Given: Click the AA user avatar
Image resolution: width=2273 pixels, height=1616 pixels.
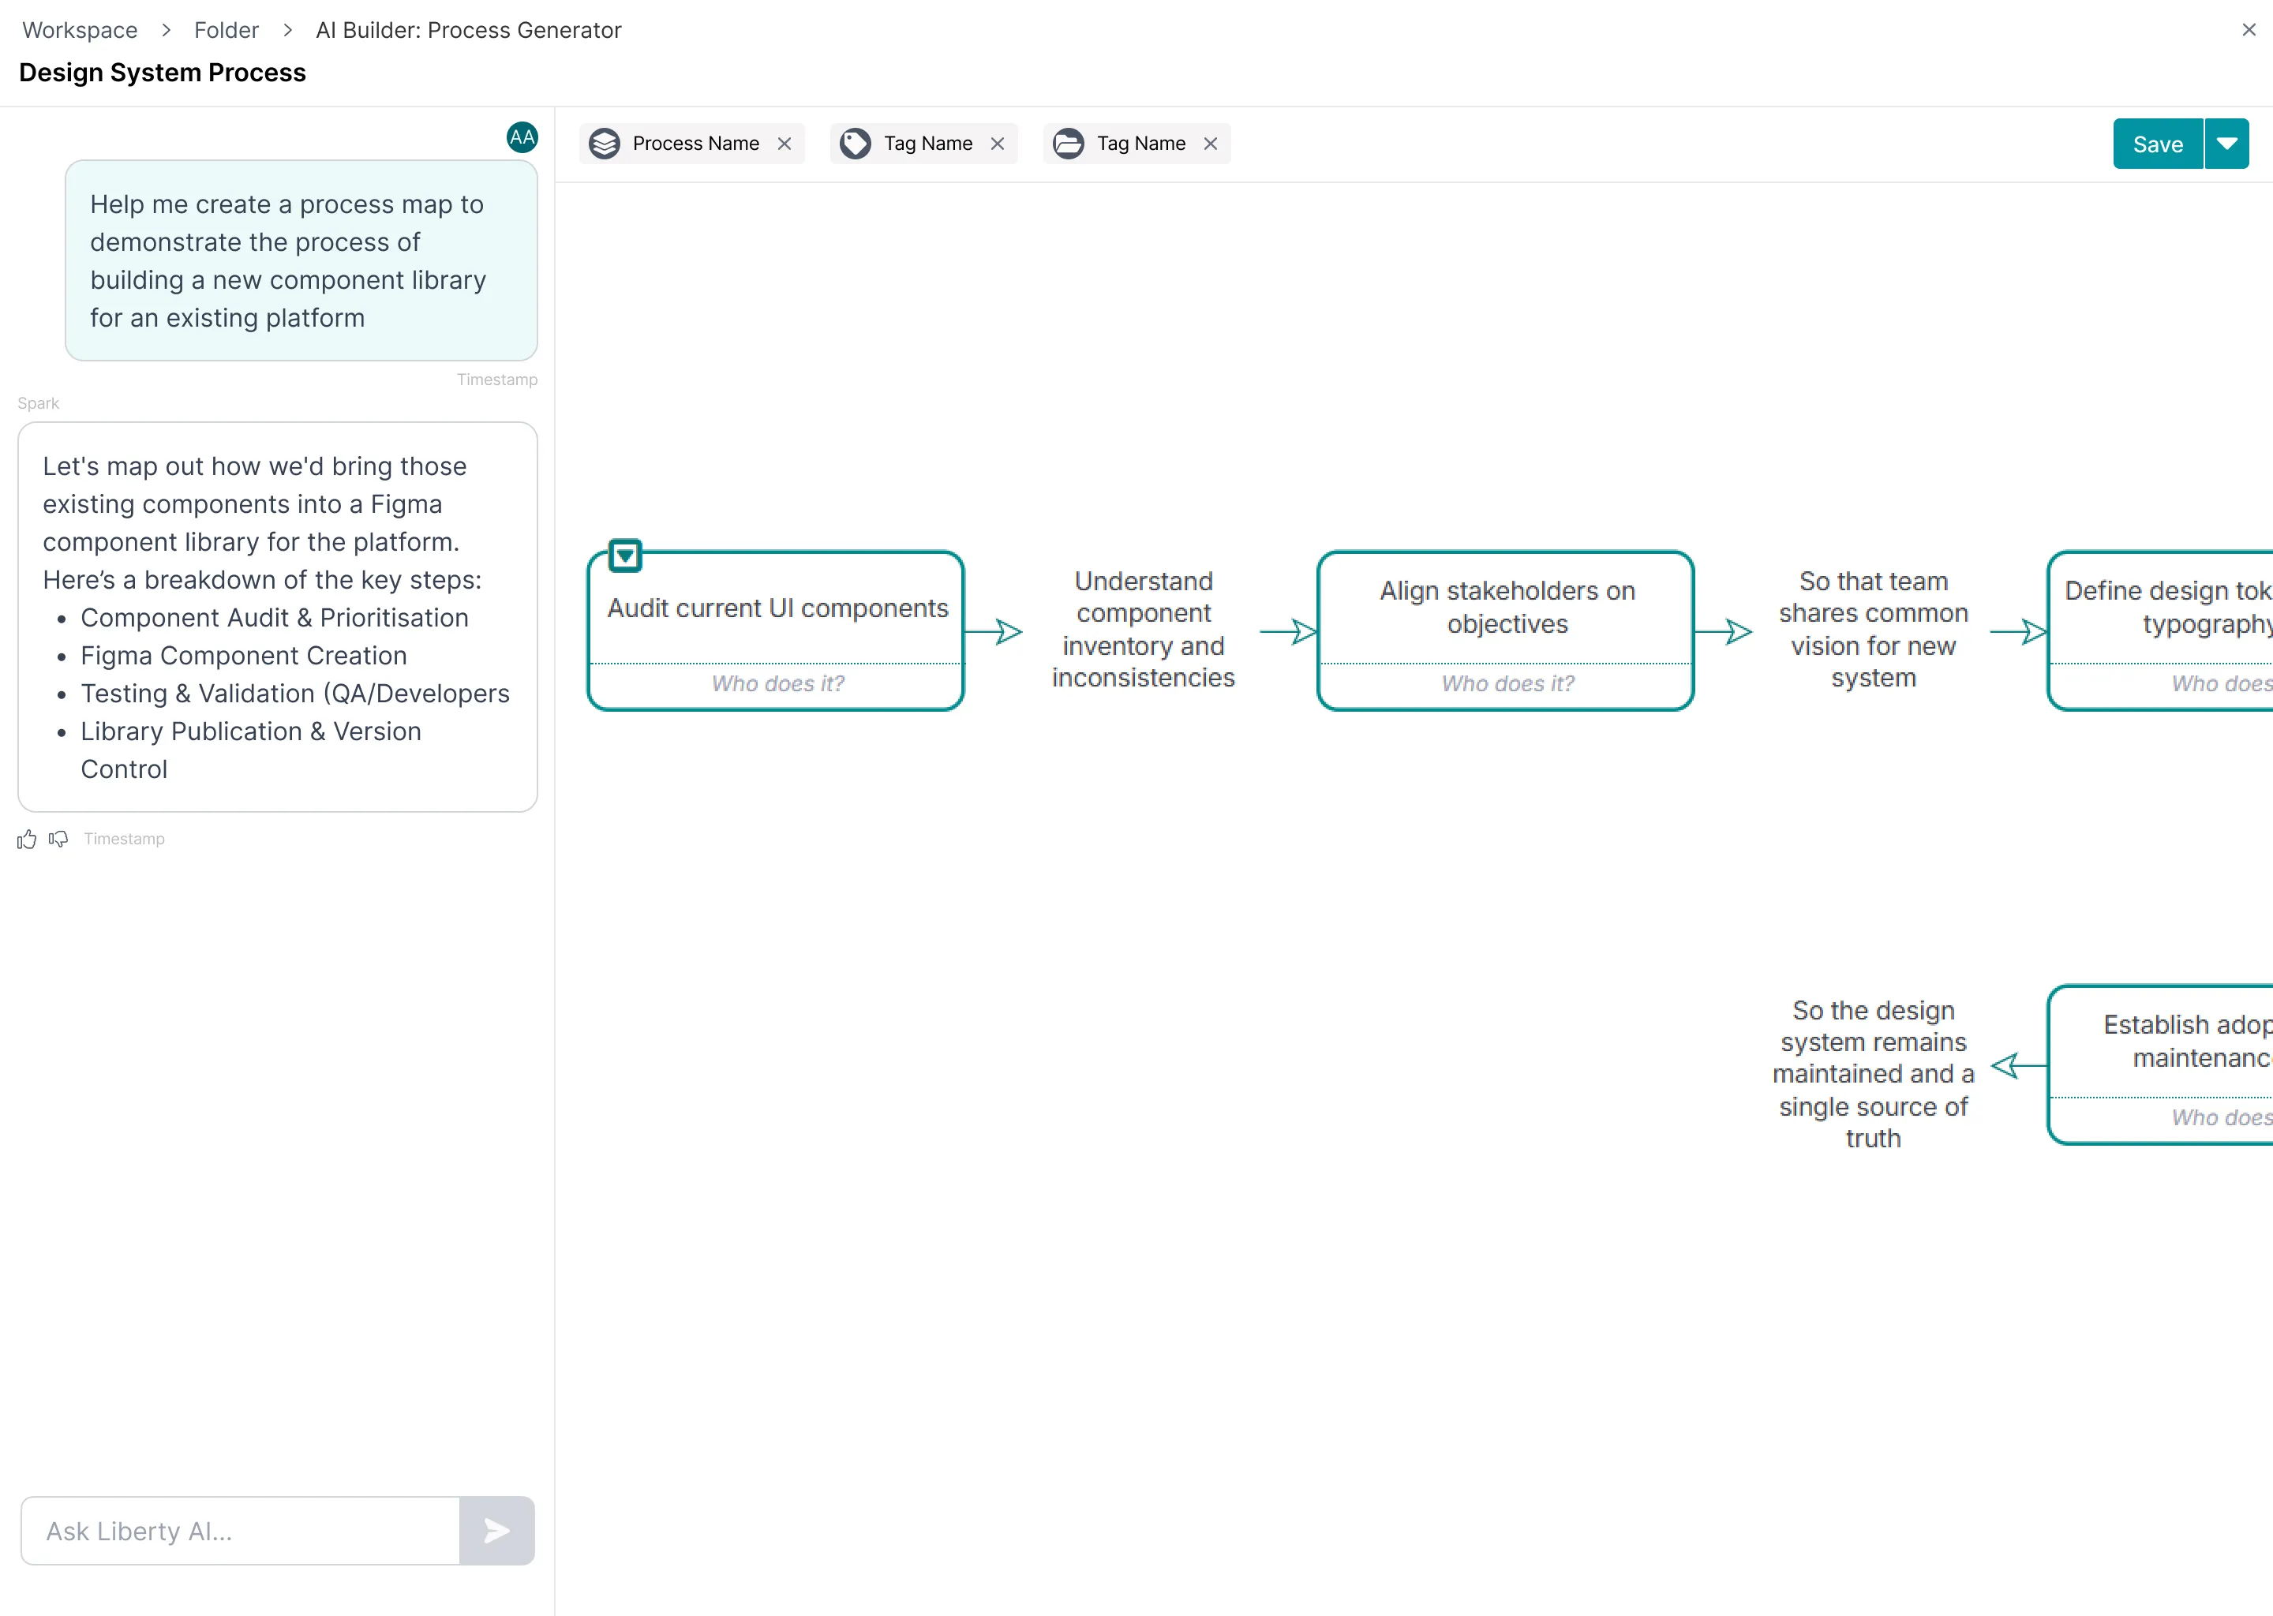Looking at the screenshot, I should 522,137.
